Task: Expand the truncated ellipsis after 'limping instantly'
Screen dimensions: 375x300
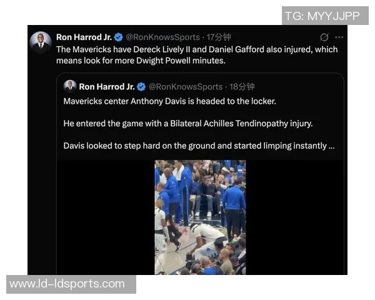Action: (x=331, y=146)
